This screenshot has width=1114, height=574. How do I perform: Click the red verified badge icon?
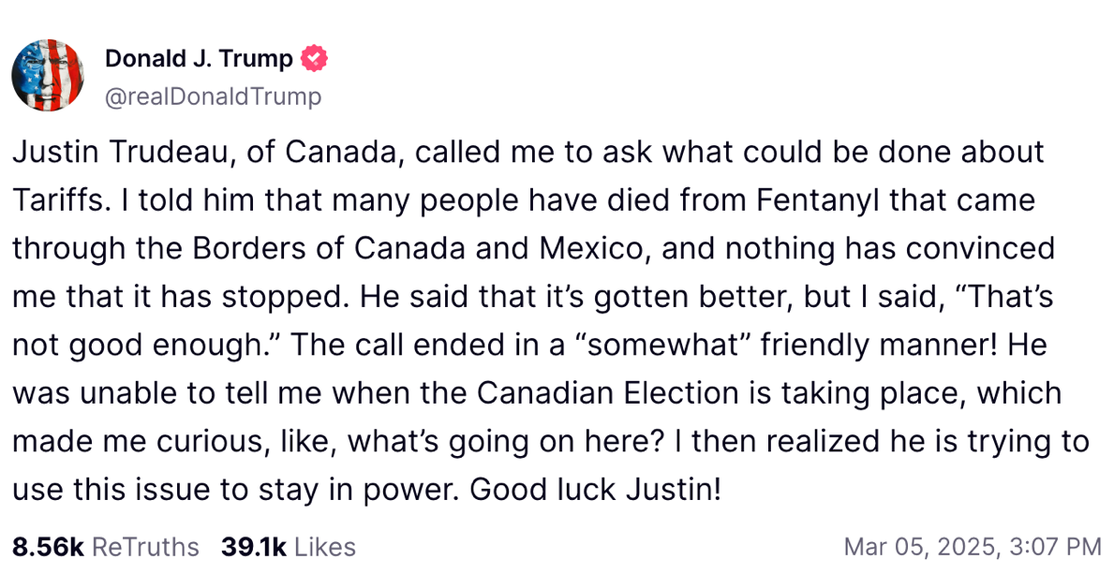[314, 59]
